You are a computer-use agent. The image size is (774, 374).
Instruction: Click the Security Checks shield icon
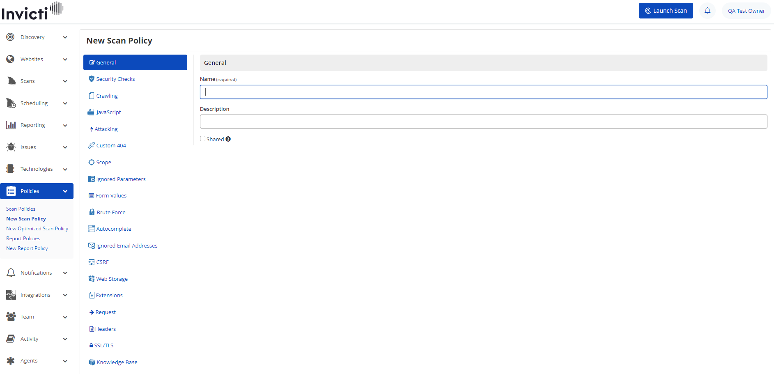(92, 79)
